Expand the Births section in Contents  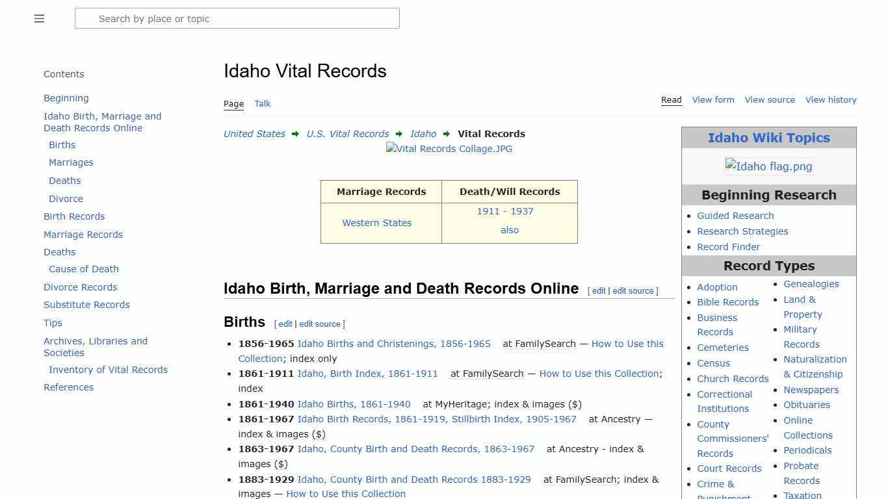pos(62,145)
